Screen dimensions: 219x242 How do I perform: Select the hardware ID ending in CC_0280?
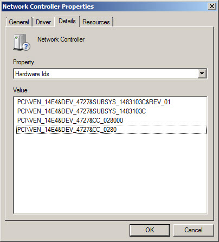click(x=111, y=130)
